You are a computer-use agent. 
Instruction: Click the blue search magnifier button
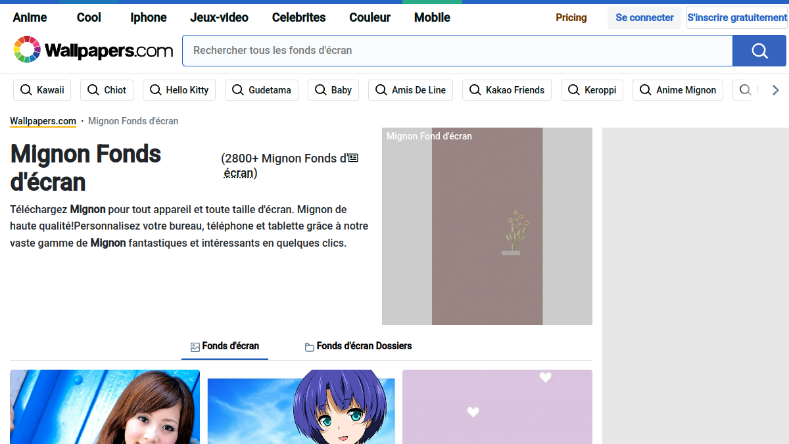(759, 51)
